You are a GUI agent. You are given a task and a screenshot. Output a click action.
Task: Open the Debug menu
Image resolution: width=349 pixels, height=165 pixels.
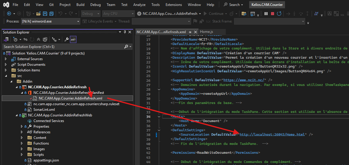point(95,5)
